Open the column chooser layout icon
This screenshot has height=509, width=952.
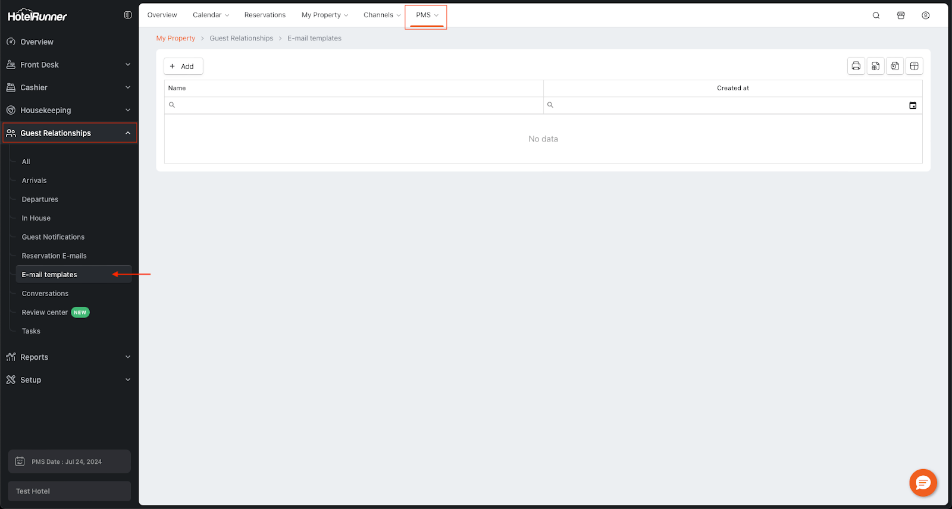[915, 66]
